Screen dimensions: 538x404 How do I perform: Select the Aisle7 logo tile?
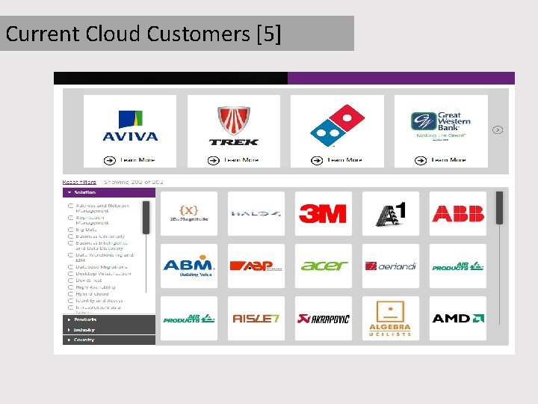click(x=256, y=319)
